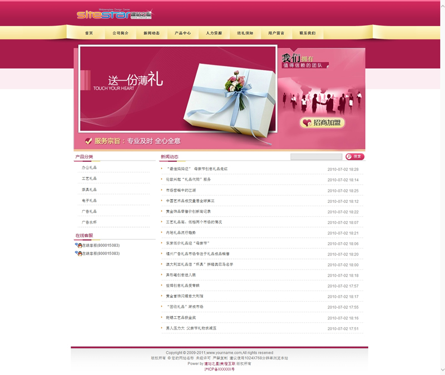This screenshot has height=375, width=445.
Task: Select 人力资源 in the navigation bar
Action: pyautogui.click(x=214, y=33)
